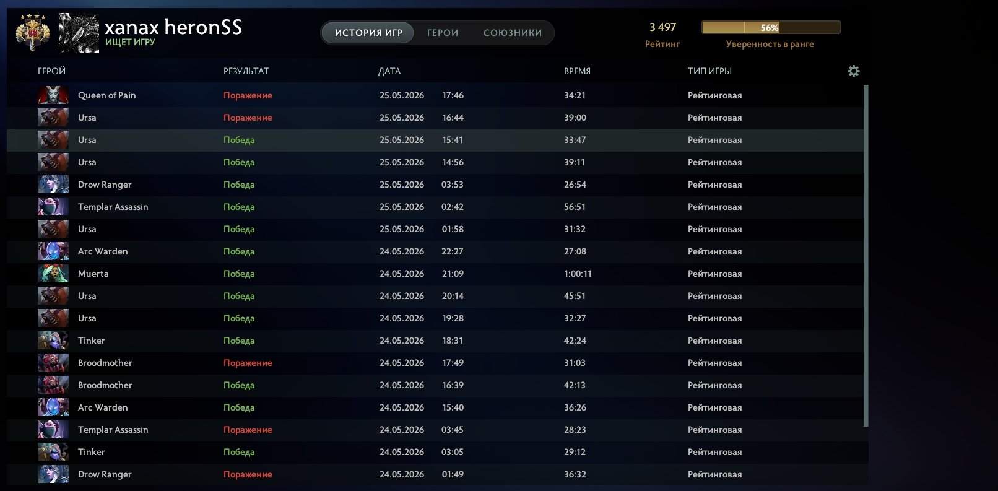Click the 32:27 match duration

point(575,318)
